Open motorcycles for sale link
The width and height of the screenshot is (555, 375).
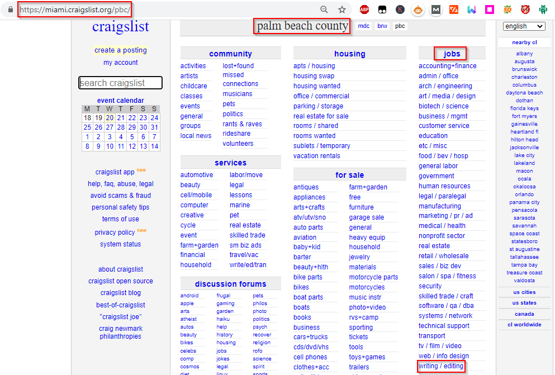pos(367,287)
